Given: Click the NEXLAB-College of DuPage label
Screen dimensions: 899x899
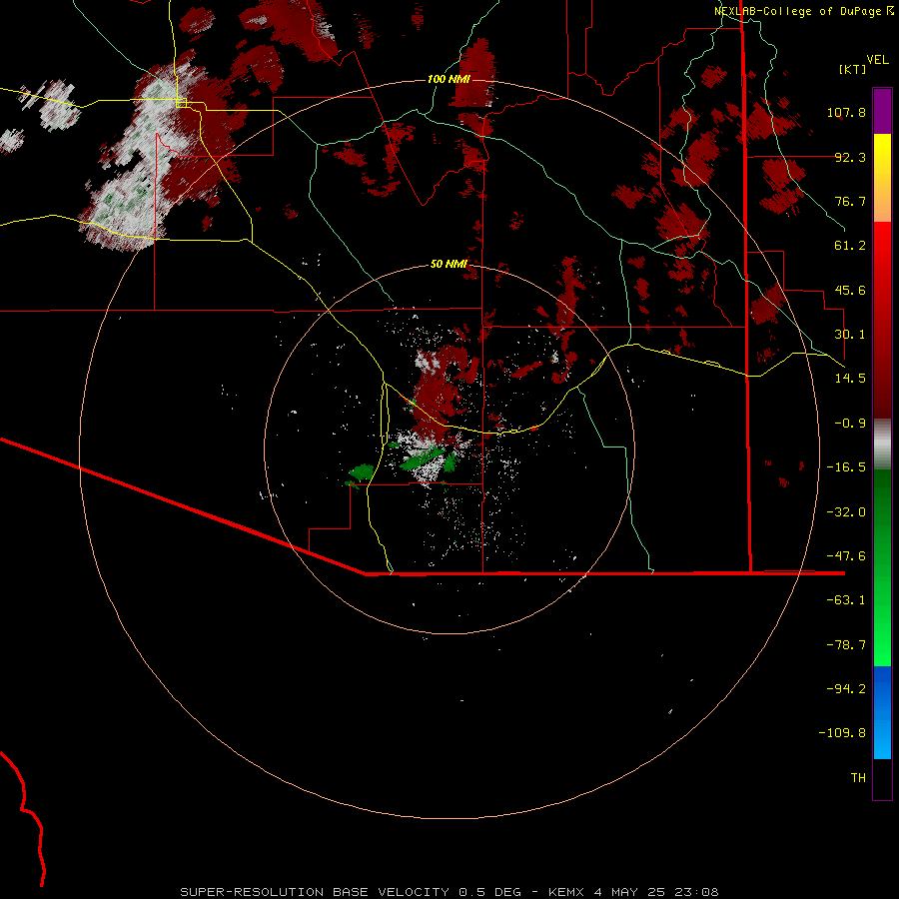Looking at the screenshot, I should point(798,11).
